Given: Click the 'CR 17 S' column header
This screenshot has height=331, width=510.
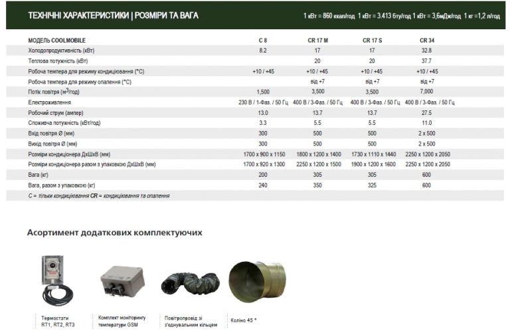Looking at the screenshot, I should point(372,41).
